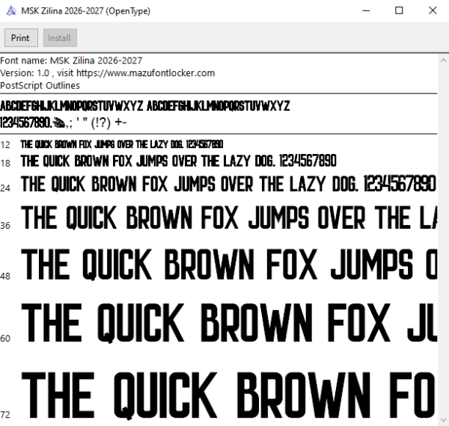449x426 pixels.
Task: Click the 12-point quick brown fox sentence
Action: (122, 144)
